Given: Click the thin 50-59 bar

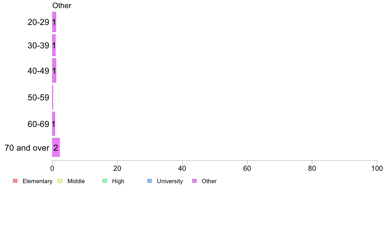Looking at the screenshot, I should pyautogui.click(x=53, y=97).
